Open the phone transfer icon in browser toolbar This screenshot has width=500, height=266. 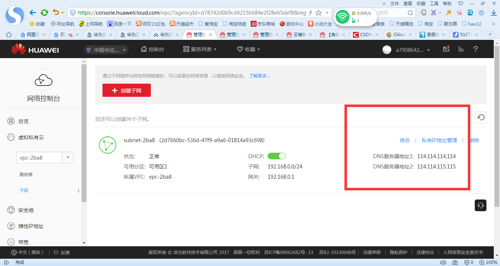point(423,13)
